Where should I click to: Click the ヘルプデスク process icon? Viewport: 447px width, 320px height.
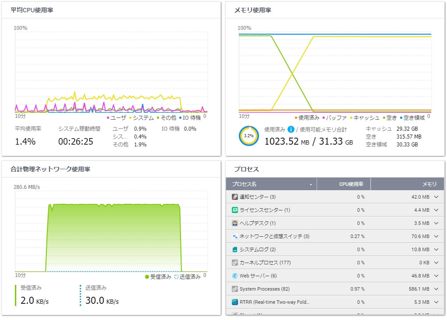(x=235, y=223)
